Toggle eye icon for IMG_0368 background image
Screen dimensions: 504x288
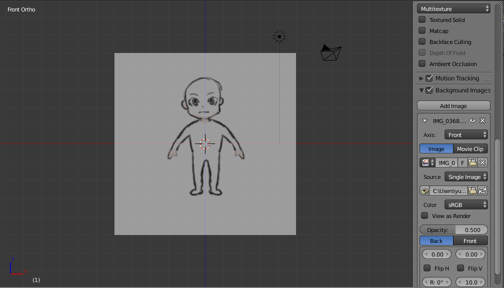tap(472, 120)
